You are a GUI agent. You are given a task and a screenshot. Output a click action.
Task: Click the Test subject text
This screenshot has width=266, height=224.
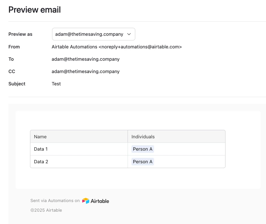[56, 84]
